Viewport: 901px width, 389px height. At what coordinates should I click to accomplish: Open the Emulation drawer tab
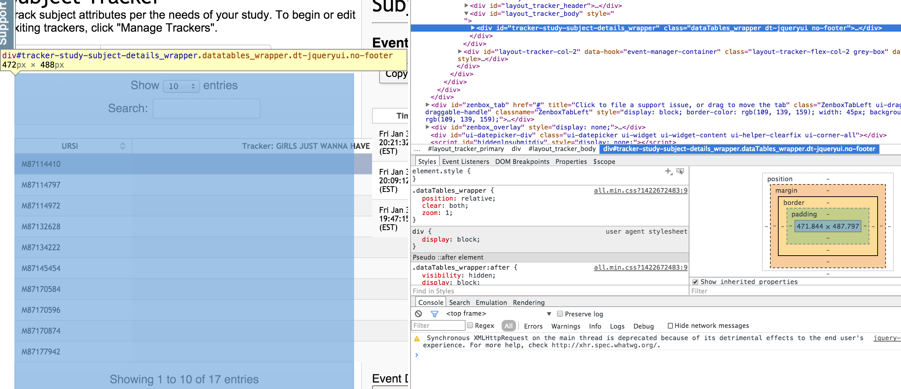(491, 303)
